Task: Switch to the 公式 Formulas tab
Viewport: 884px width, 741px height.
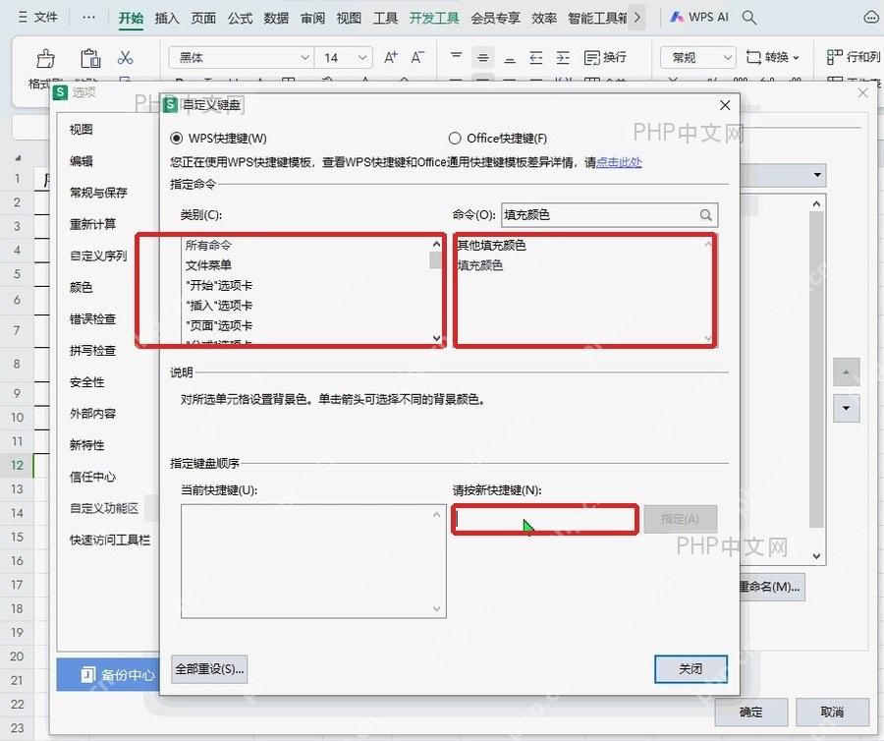Action: (x=240, y=18)
